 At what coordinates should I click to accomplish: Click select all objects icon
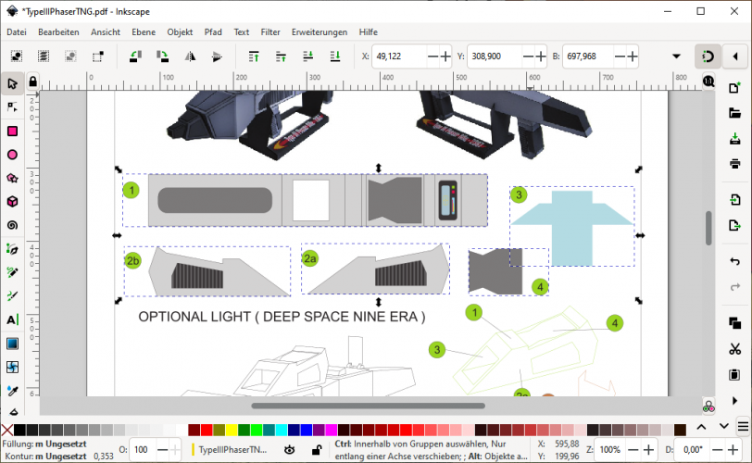point(17,56)
